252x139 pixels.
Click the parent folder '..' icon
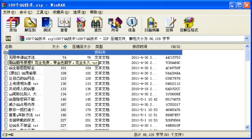pos(6,52)
